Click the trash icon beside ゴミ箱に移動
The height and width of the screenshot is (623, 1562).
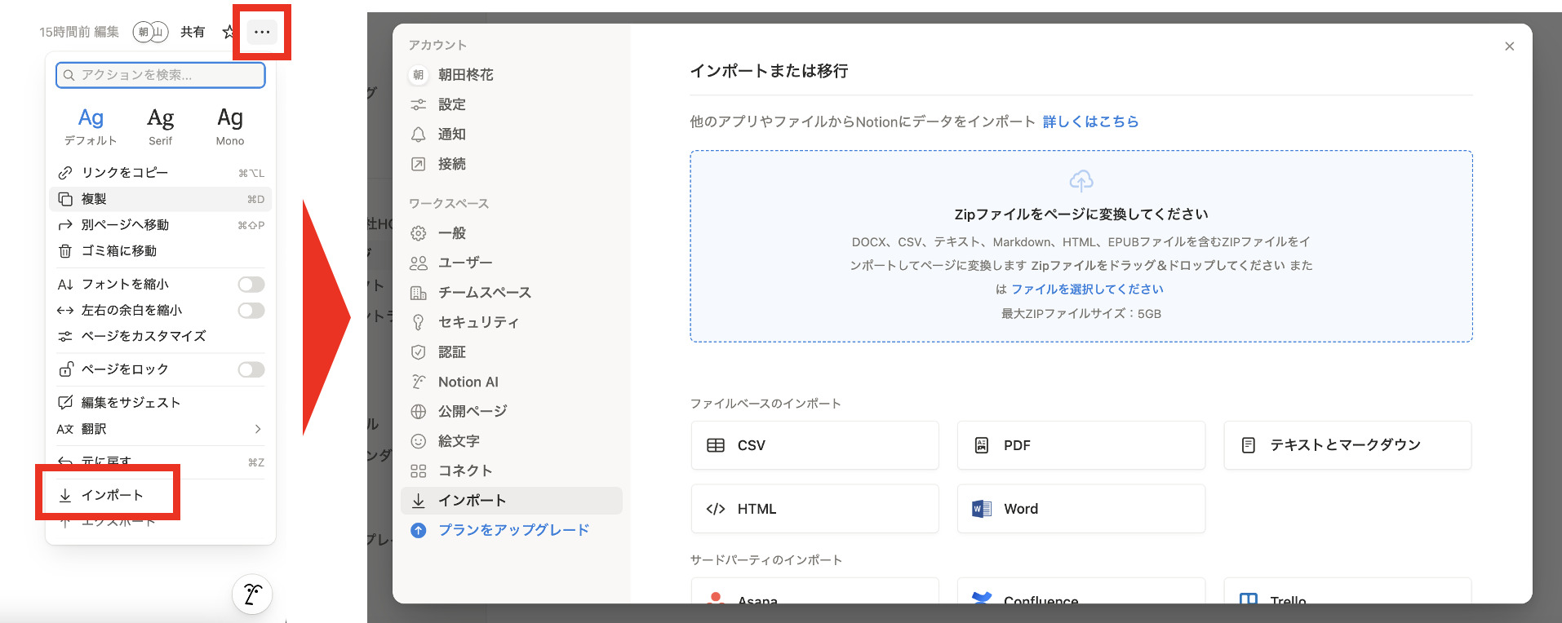[x=65, y=251]
